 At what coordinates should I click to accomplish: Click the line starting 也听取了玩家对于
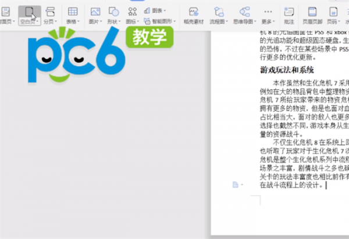pos(304,151)
